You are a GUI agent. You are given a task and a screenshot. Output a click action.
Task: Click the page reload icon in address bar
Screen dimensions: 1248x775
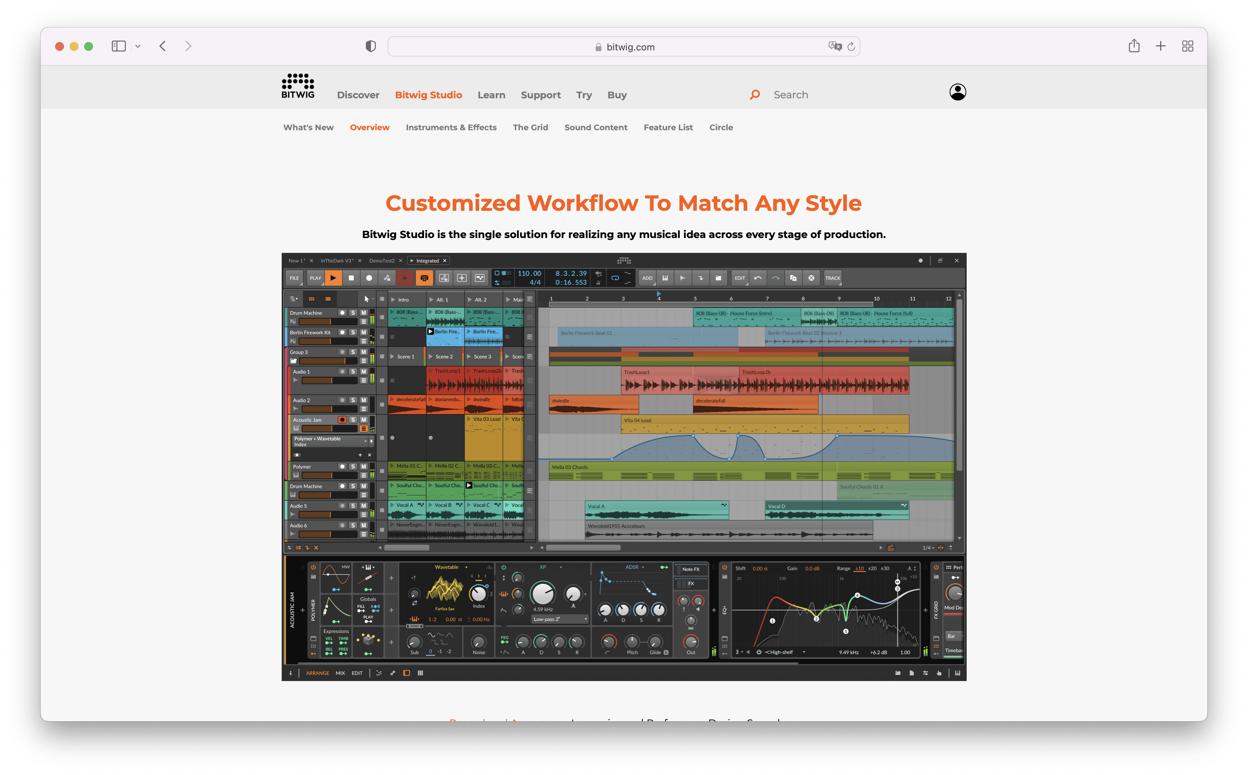click(x=851, y=47)
